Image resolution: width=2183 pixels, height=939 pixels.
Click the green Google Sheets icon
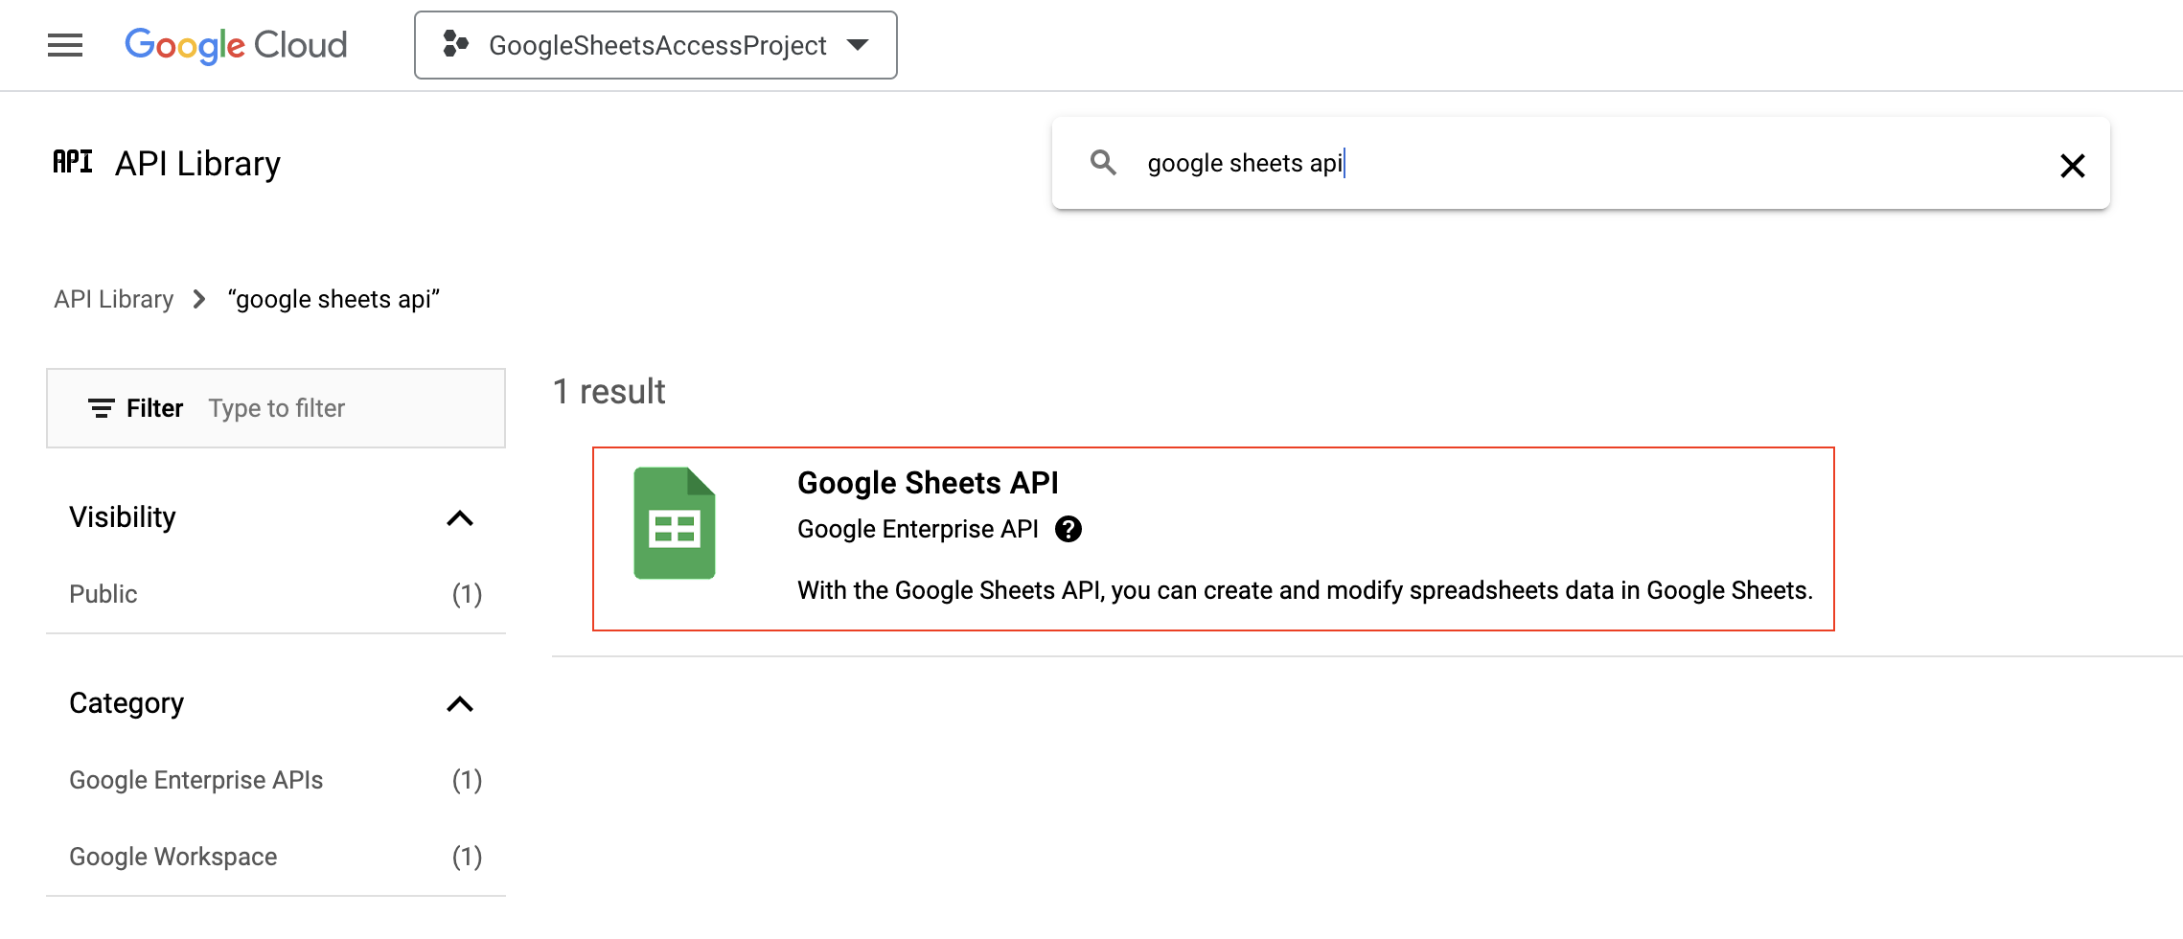(675, 523)
